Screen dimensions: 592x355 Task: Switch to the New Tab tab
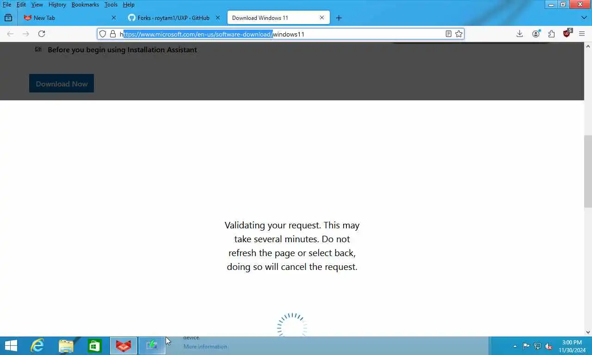click(x=69, y=18)
